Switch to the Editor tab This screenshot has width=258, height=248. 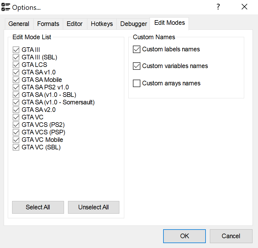click(x=75, y=24)
